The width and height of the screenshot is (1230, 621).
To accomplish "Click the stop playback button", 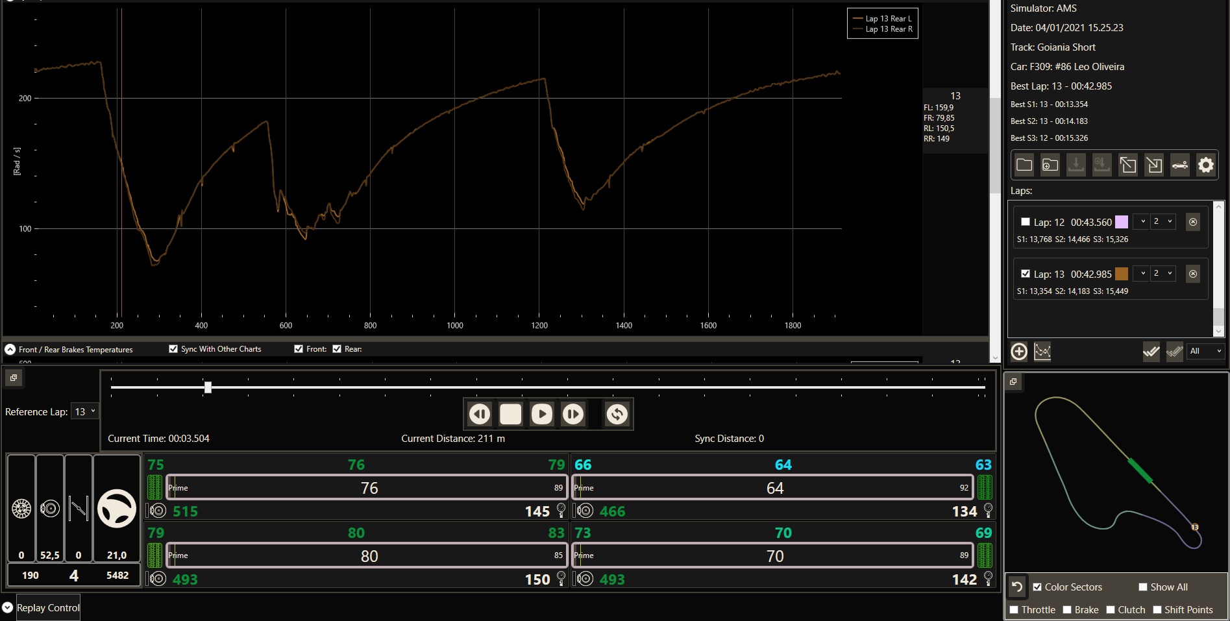I will pos(510,414).
